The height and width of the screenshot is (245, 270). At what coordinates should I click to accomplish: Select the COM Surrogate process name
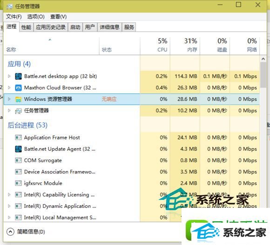43,160
